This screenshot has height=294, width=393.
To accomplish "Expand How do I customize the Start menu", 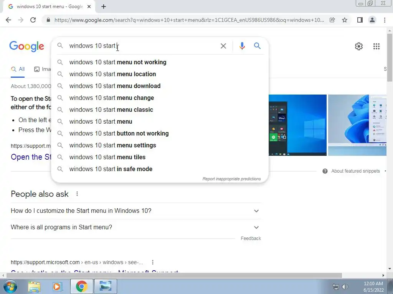I will 136,211.
